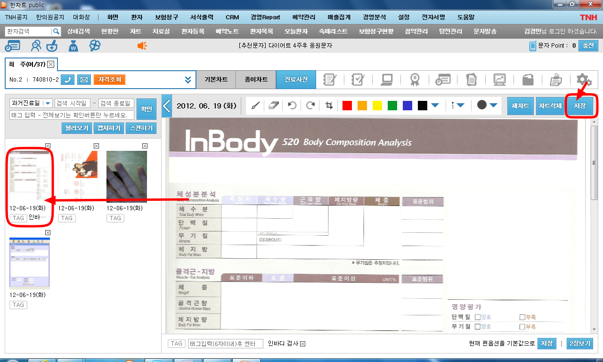
Task: Open the graph monitor icon
Action: (x=499, y=79)
